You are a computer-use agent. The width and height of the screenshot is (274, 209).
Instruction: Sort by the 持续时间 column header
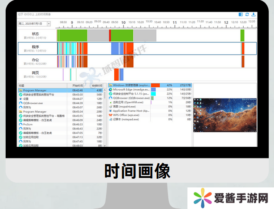[x=96, y=85]
